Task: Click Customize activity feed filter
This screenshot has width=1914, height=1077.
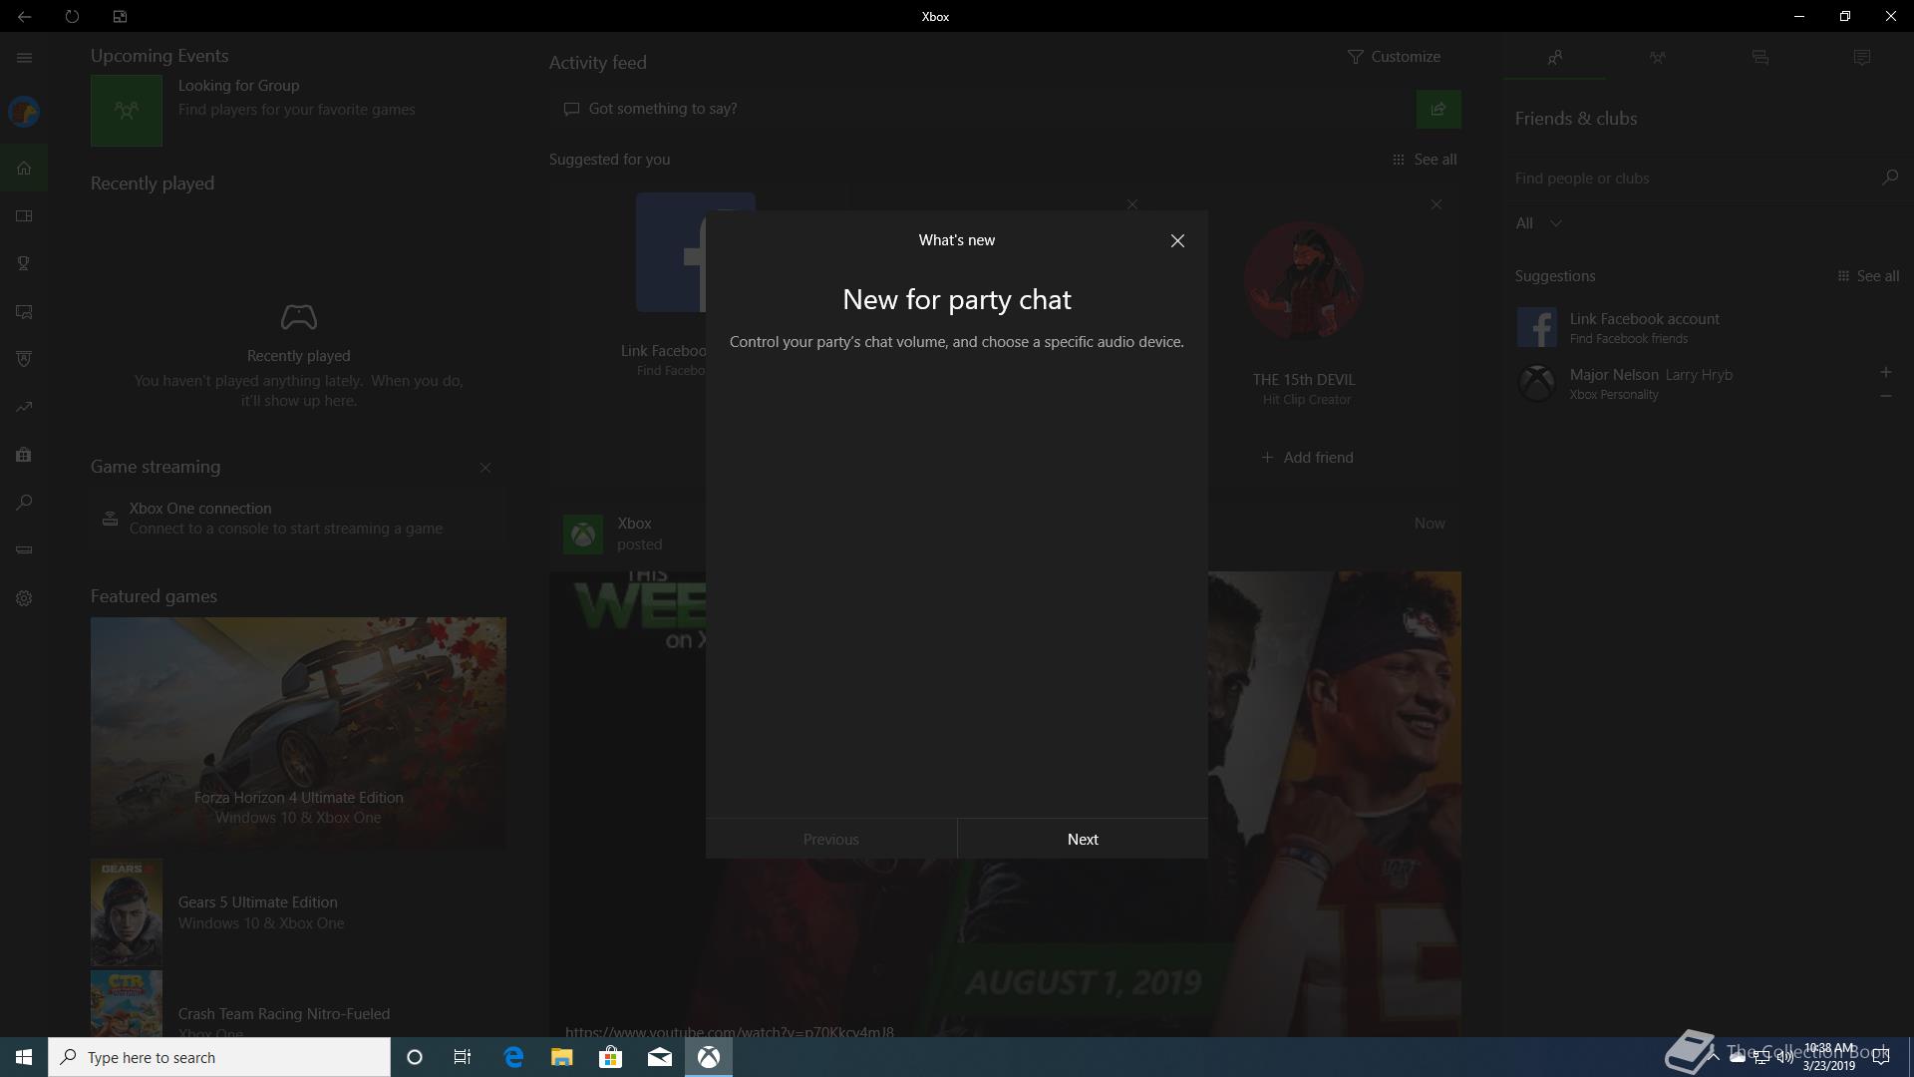Action: pos(1394,57)
